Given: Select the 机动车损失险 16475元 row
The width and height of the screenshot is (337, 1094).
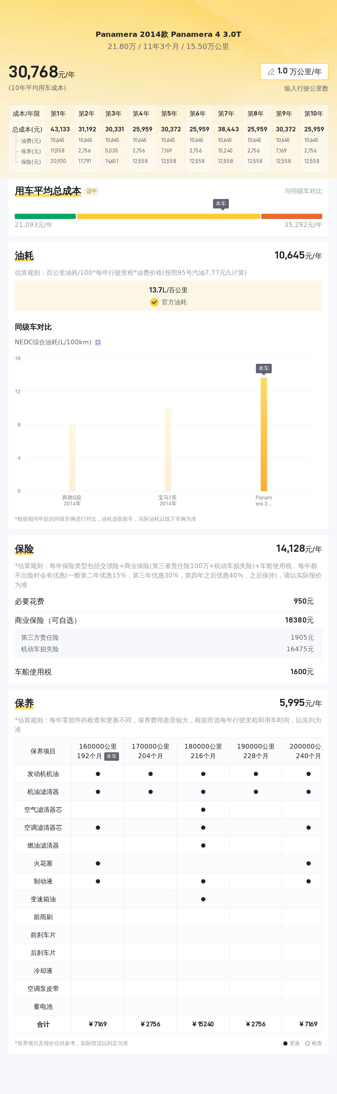Looking at the screenshot, I should pyautogui.click(x=168, y=649).
